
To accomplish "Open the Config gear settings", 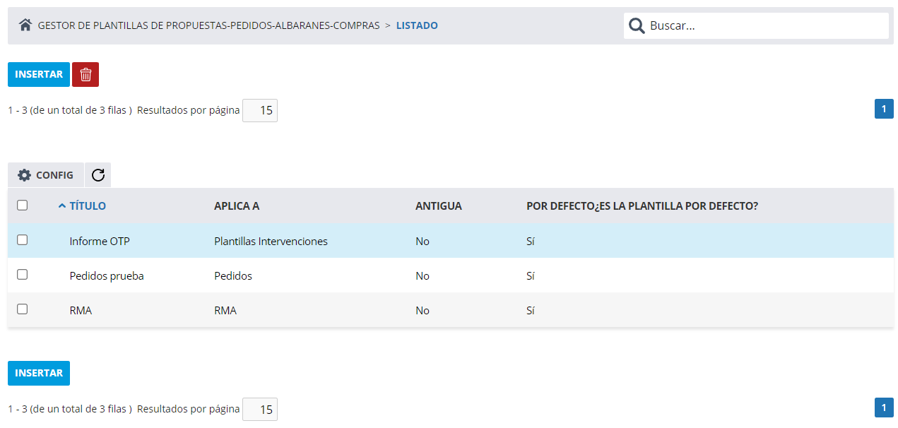I will click(46, 175).
